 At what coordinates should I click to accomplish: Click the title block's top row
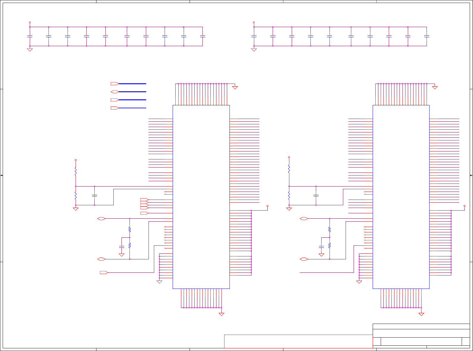(x=421, y=326)
